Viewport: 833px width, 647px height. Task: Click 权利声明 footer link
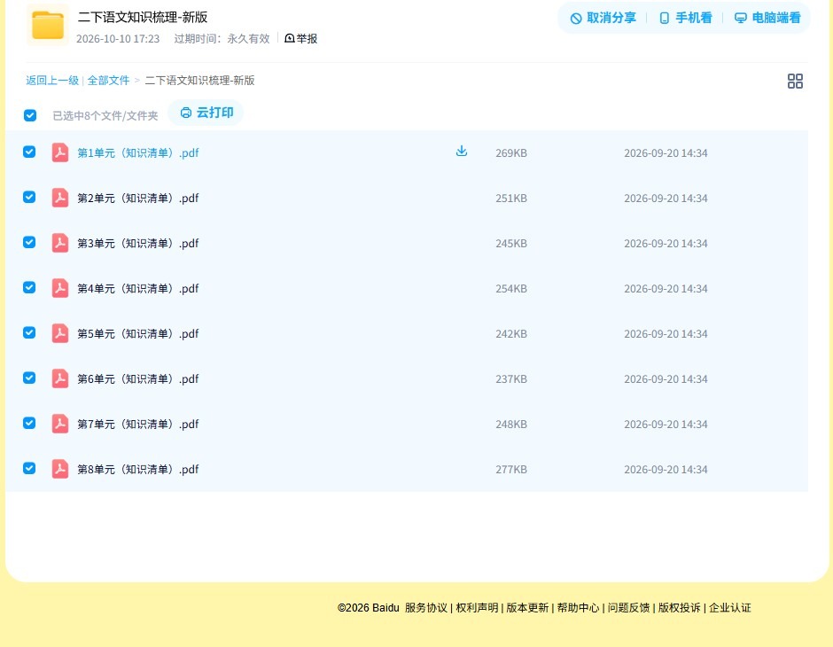tap(477, 608)
